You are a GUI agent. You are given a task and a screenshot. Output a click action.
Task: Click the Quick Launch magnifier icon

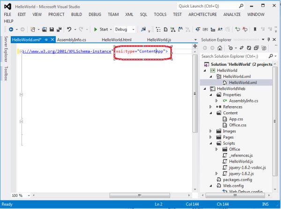click(x=241, y=6)
